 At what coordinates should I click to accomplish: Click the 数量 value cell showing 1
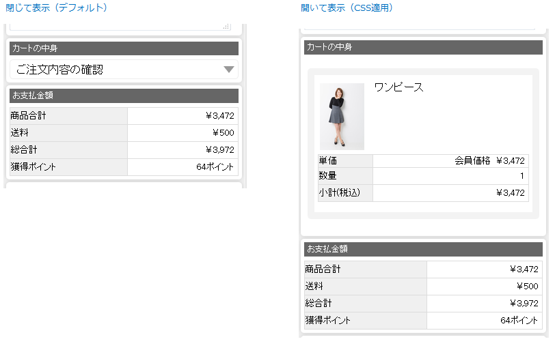[x=450, y=176]
